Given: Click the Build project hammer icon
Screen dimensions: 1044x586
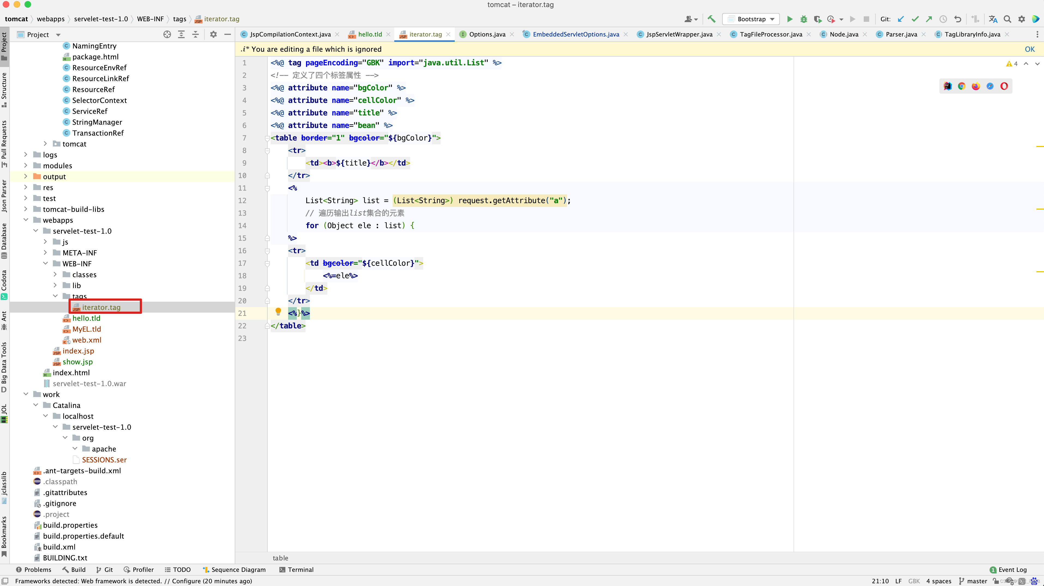Looking at the screenshot, I should click(711, 19).
